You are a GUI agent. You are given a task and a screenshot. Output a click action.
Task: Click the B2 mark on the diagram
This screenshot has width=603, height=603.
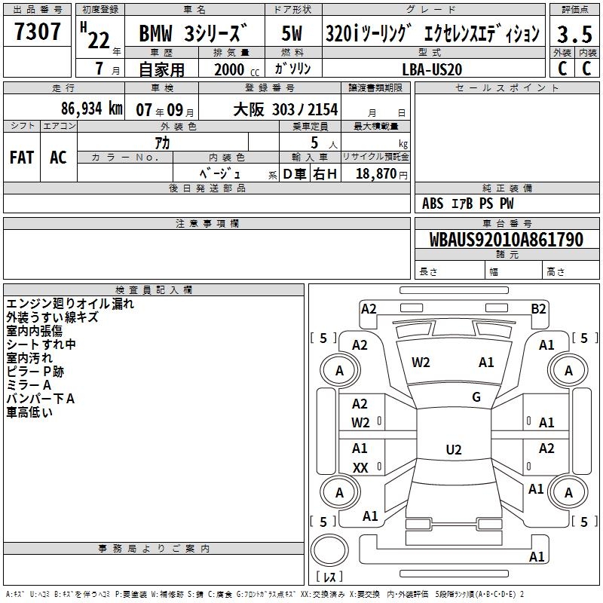coord(538,309)
